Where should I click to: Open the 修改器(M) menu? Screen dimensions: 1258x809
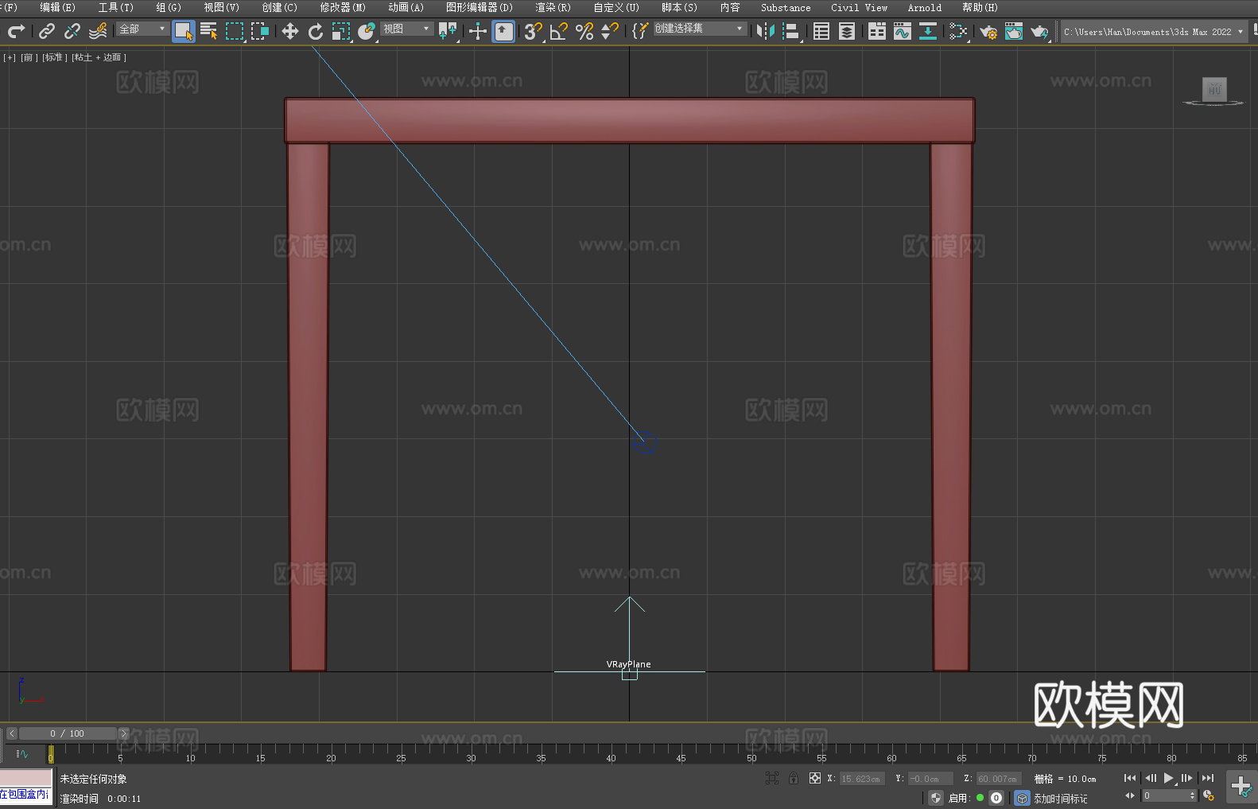coord(343,7)
